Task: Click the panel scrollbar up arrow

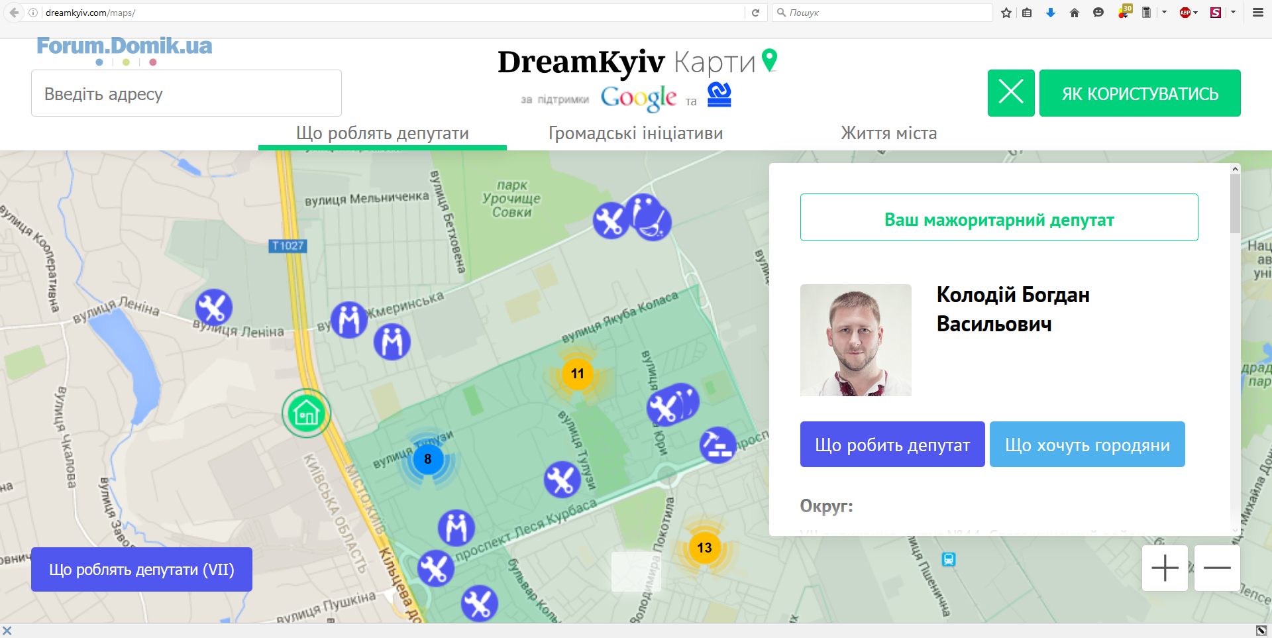Action: (x=1235, y=169)
